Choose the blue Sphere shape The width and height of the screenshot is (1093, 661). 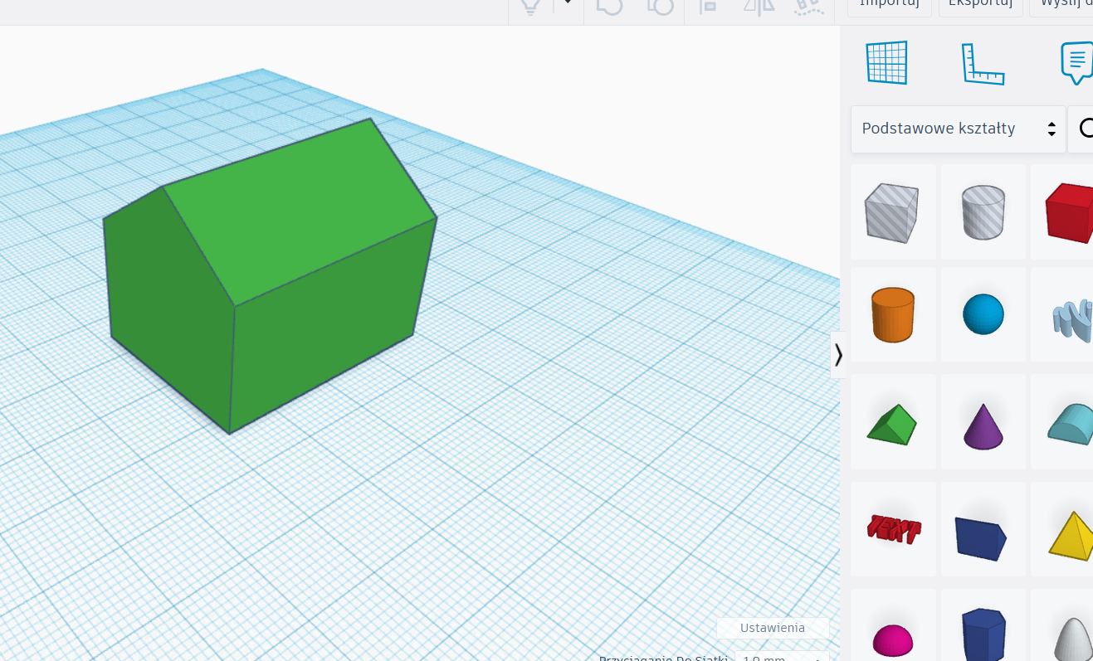pos(983,315)
